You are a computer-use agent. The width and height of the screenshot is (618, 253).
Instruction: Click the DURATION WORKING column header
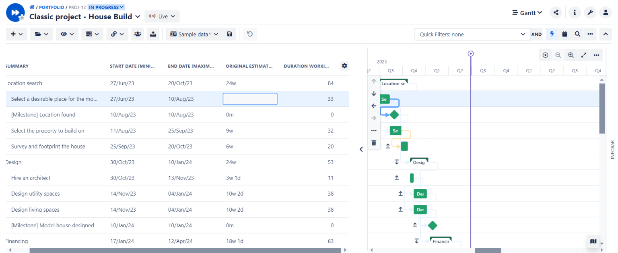tap(307, 66)
